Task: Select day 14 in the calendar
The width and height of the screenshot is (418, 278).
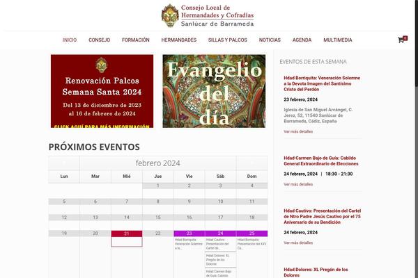Action: pos(127,218)
